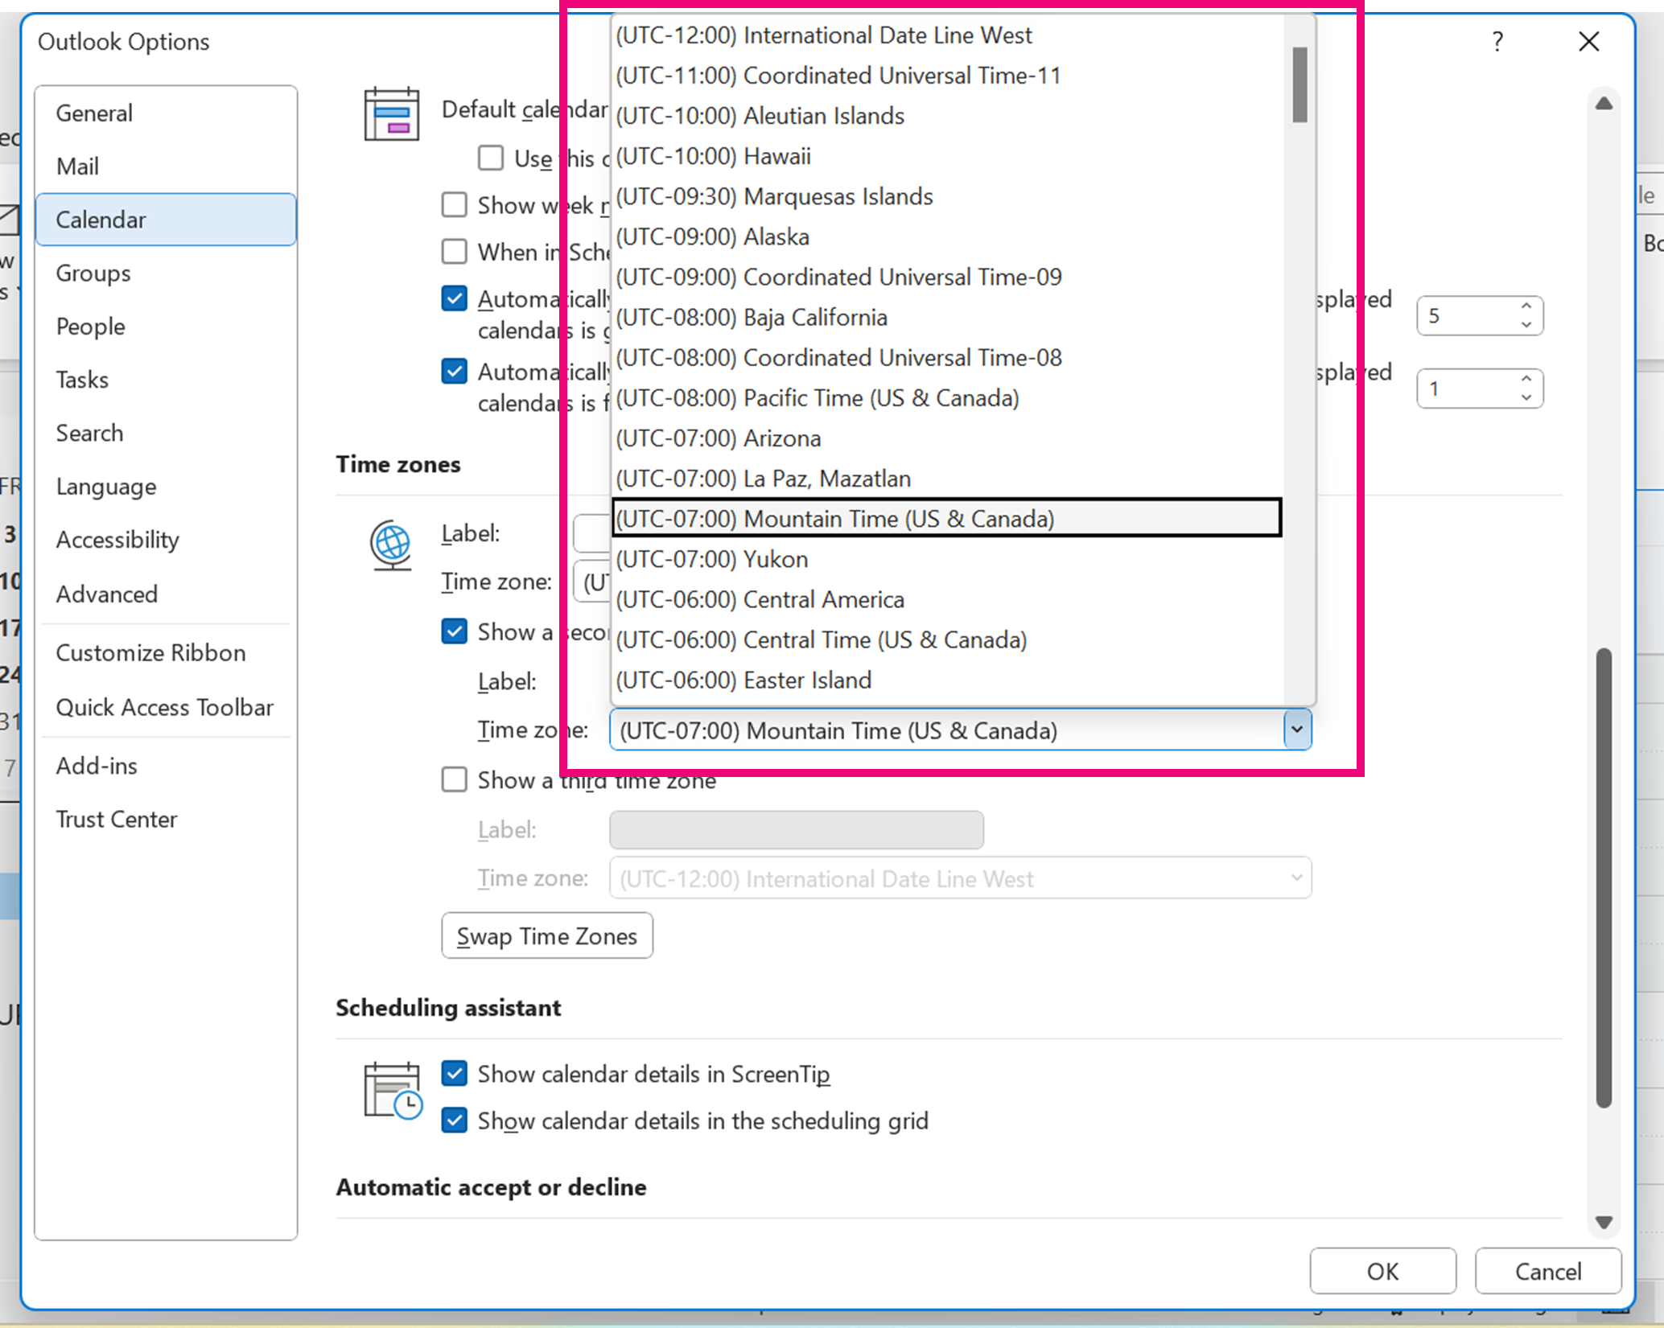The width and height of the screenshot is (1664, 1328).
Task: Click down arrow on the 1 spinner
Action: tap(1526, 397)
